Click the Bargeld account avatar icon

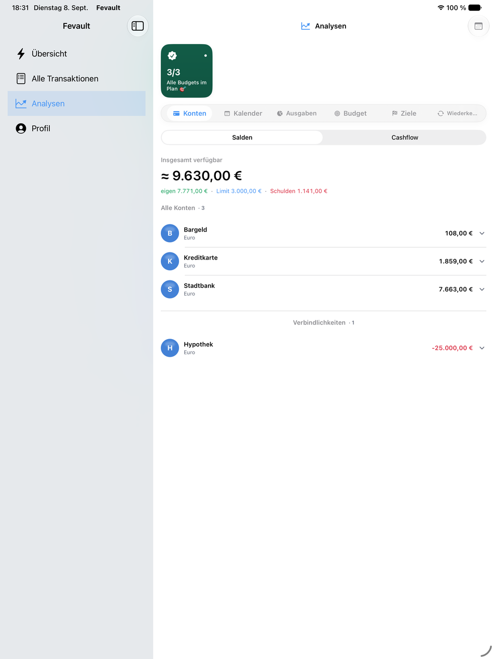170,233
